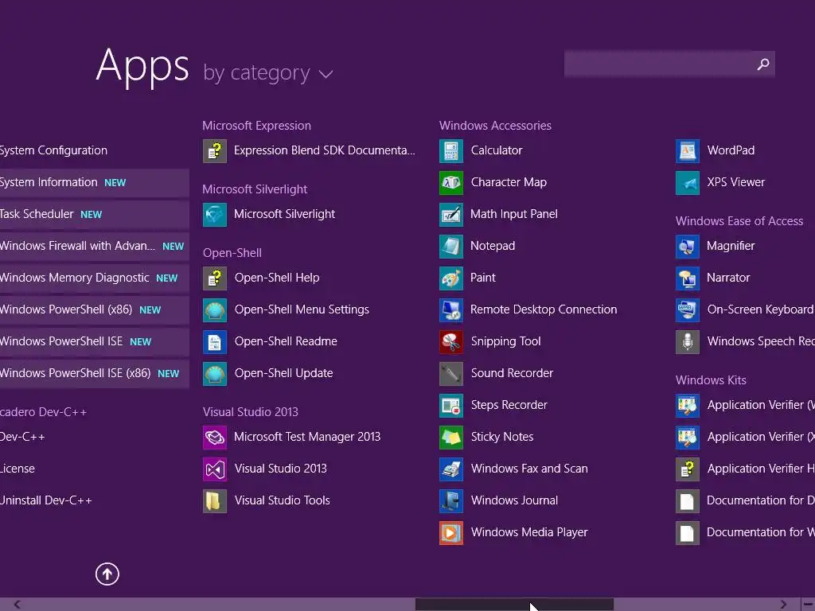Screen dimensions: 815x611
Task: Open Open-Shell Menu Settings icon
Action: coord(215,310)
